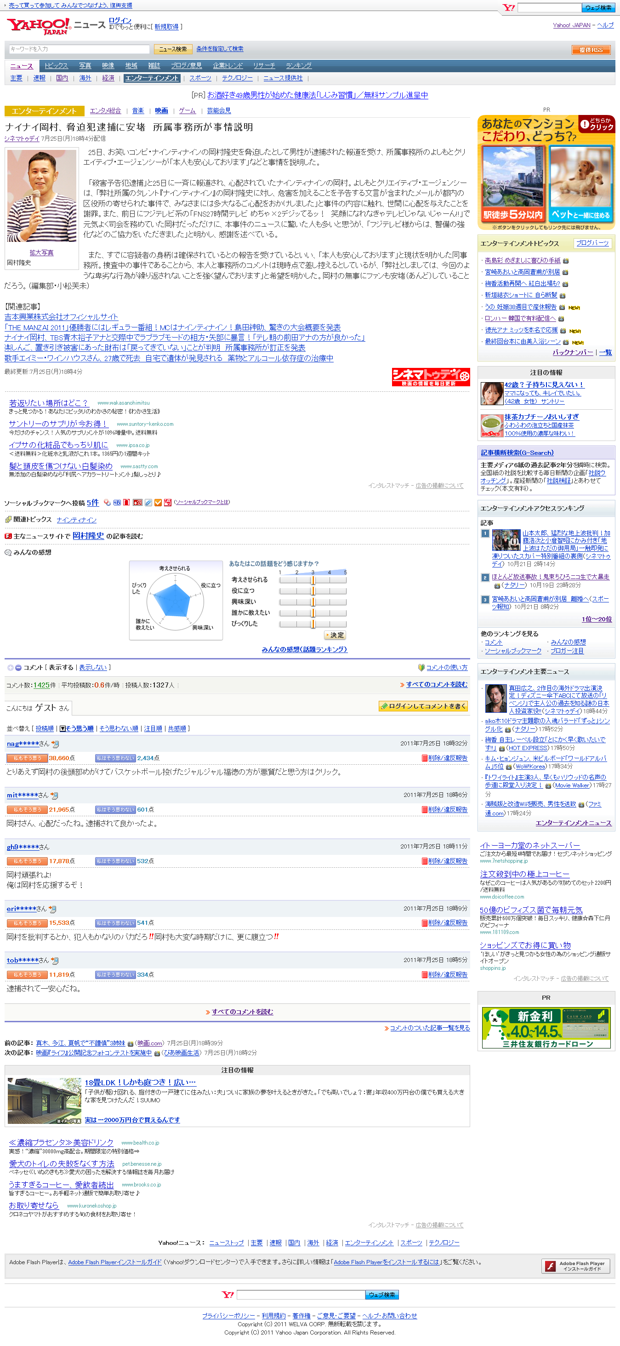
Task: Open 条件を指定して検索 link
Action: [220, 49]
